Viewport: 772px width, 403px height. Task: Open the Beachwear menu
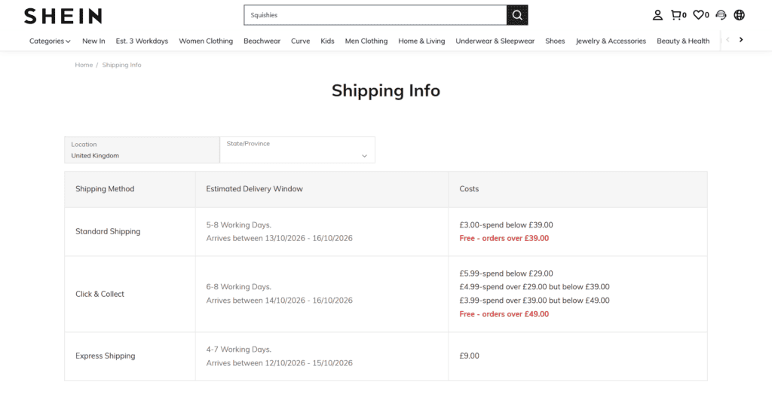(262, 41)
